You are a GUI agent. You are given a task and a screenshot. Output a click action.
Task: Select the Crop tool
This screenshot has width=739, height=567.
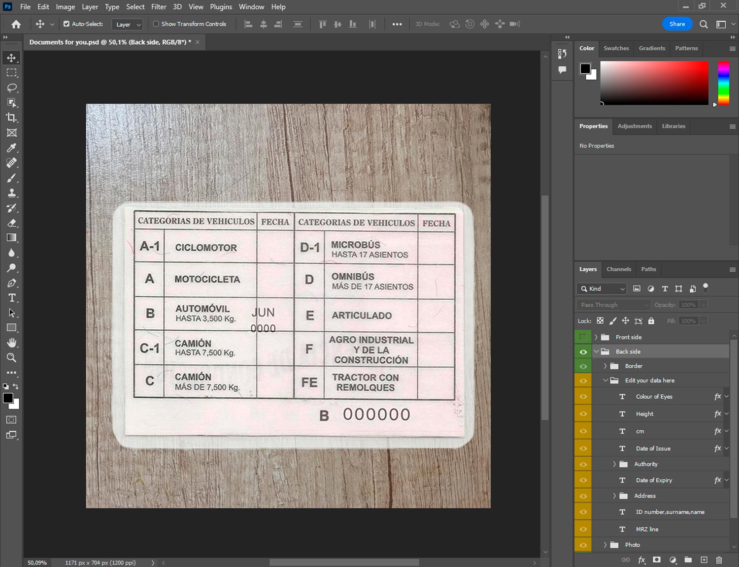[x=11, y=118]
